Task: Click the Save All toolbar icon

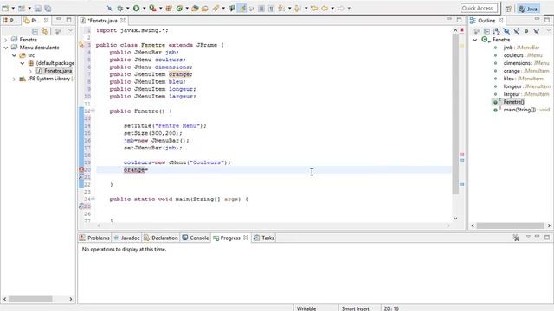Action: click(48, 9)
